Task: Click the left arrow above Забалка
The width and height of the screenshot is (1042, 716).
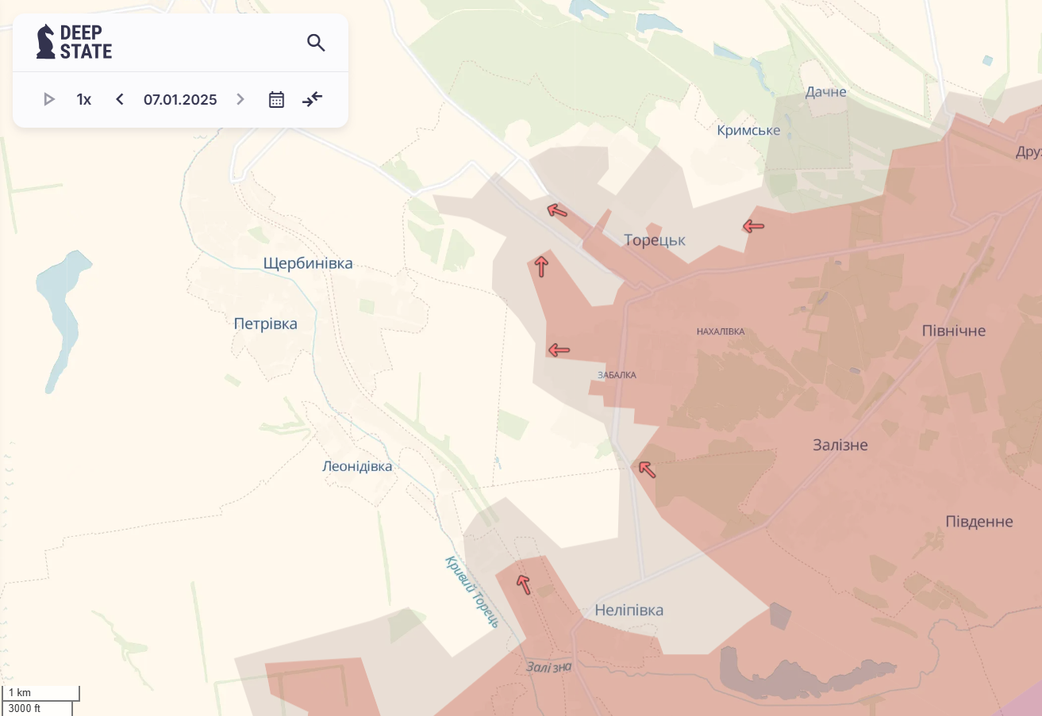Action: [x=559, y=350]
